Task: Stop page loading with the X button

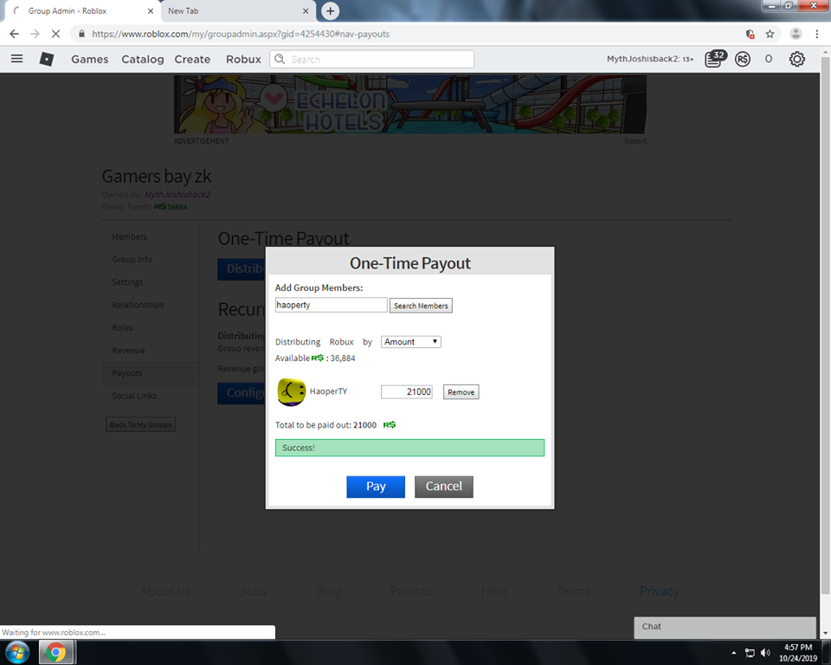Action: [x=55, y=34]
